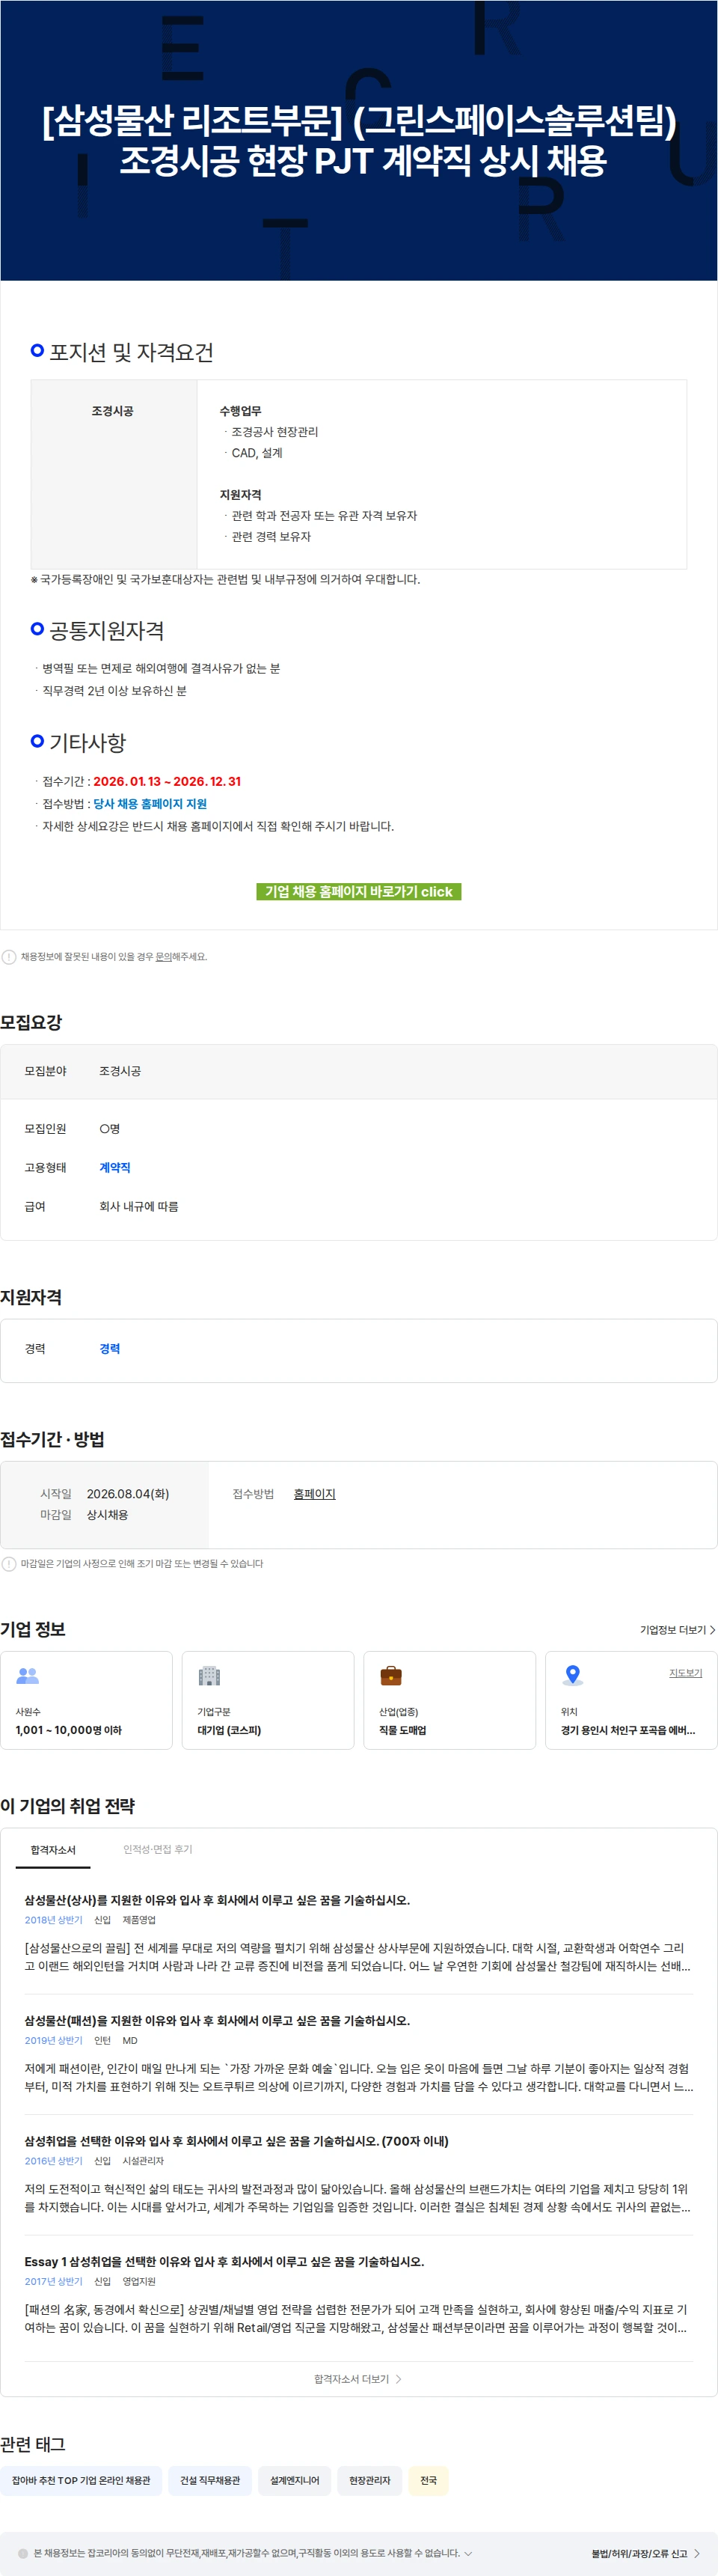This screenshot has height=2576, width=718.
Task: Click the info icon beside 채용정보에 잘못된 내용이
Action: [x=9, y=957]
